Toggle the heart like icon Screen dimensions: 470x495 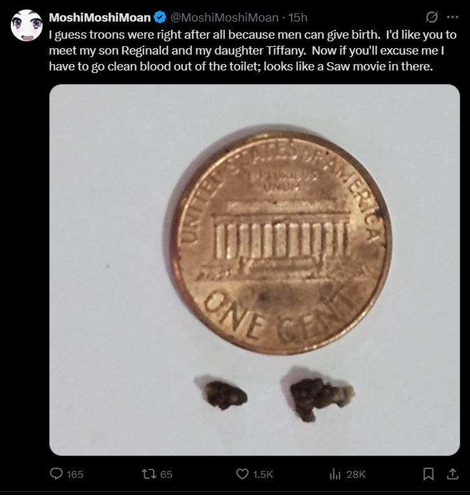(x=242, y=474)
